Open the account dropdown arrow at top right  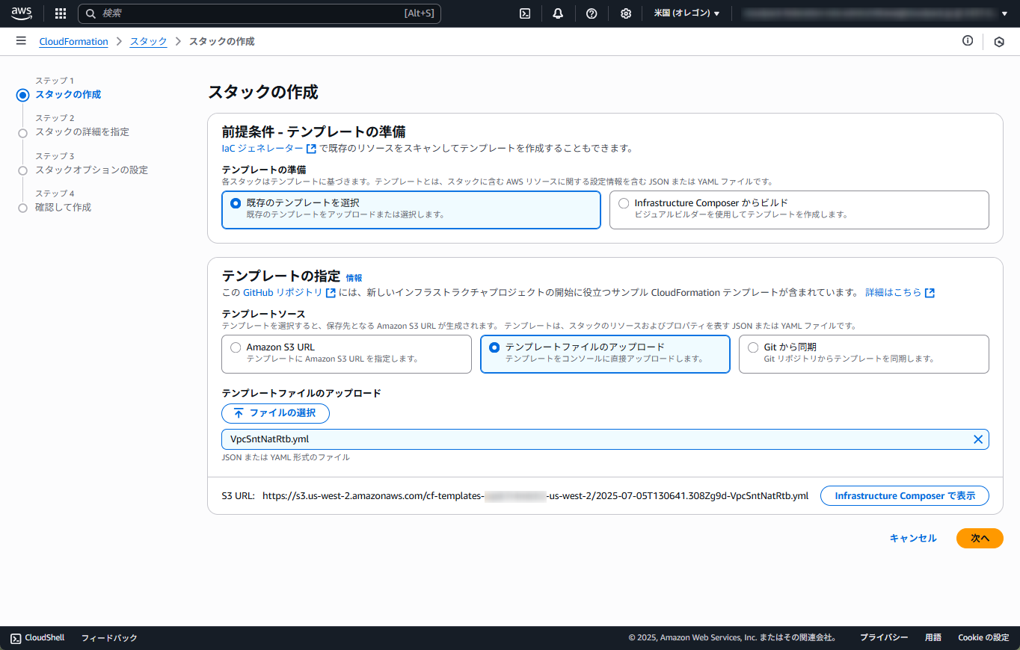coord(1004,13)
